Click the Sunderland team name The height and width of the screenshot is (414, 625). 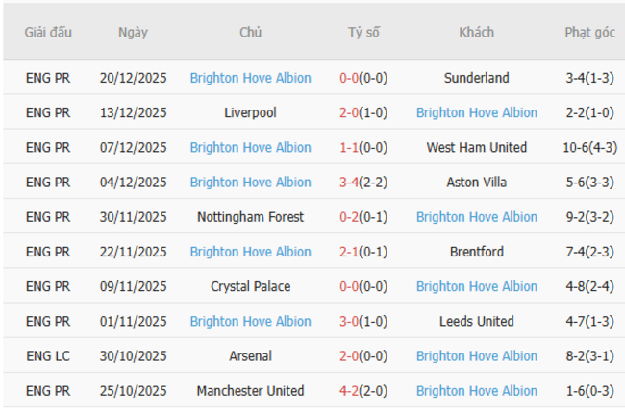pos(477,78)
